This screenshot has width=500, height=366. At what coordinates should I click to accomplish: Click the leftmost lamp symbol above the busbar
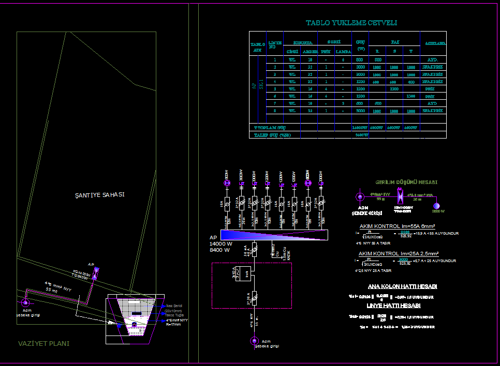[226, 183]
